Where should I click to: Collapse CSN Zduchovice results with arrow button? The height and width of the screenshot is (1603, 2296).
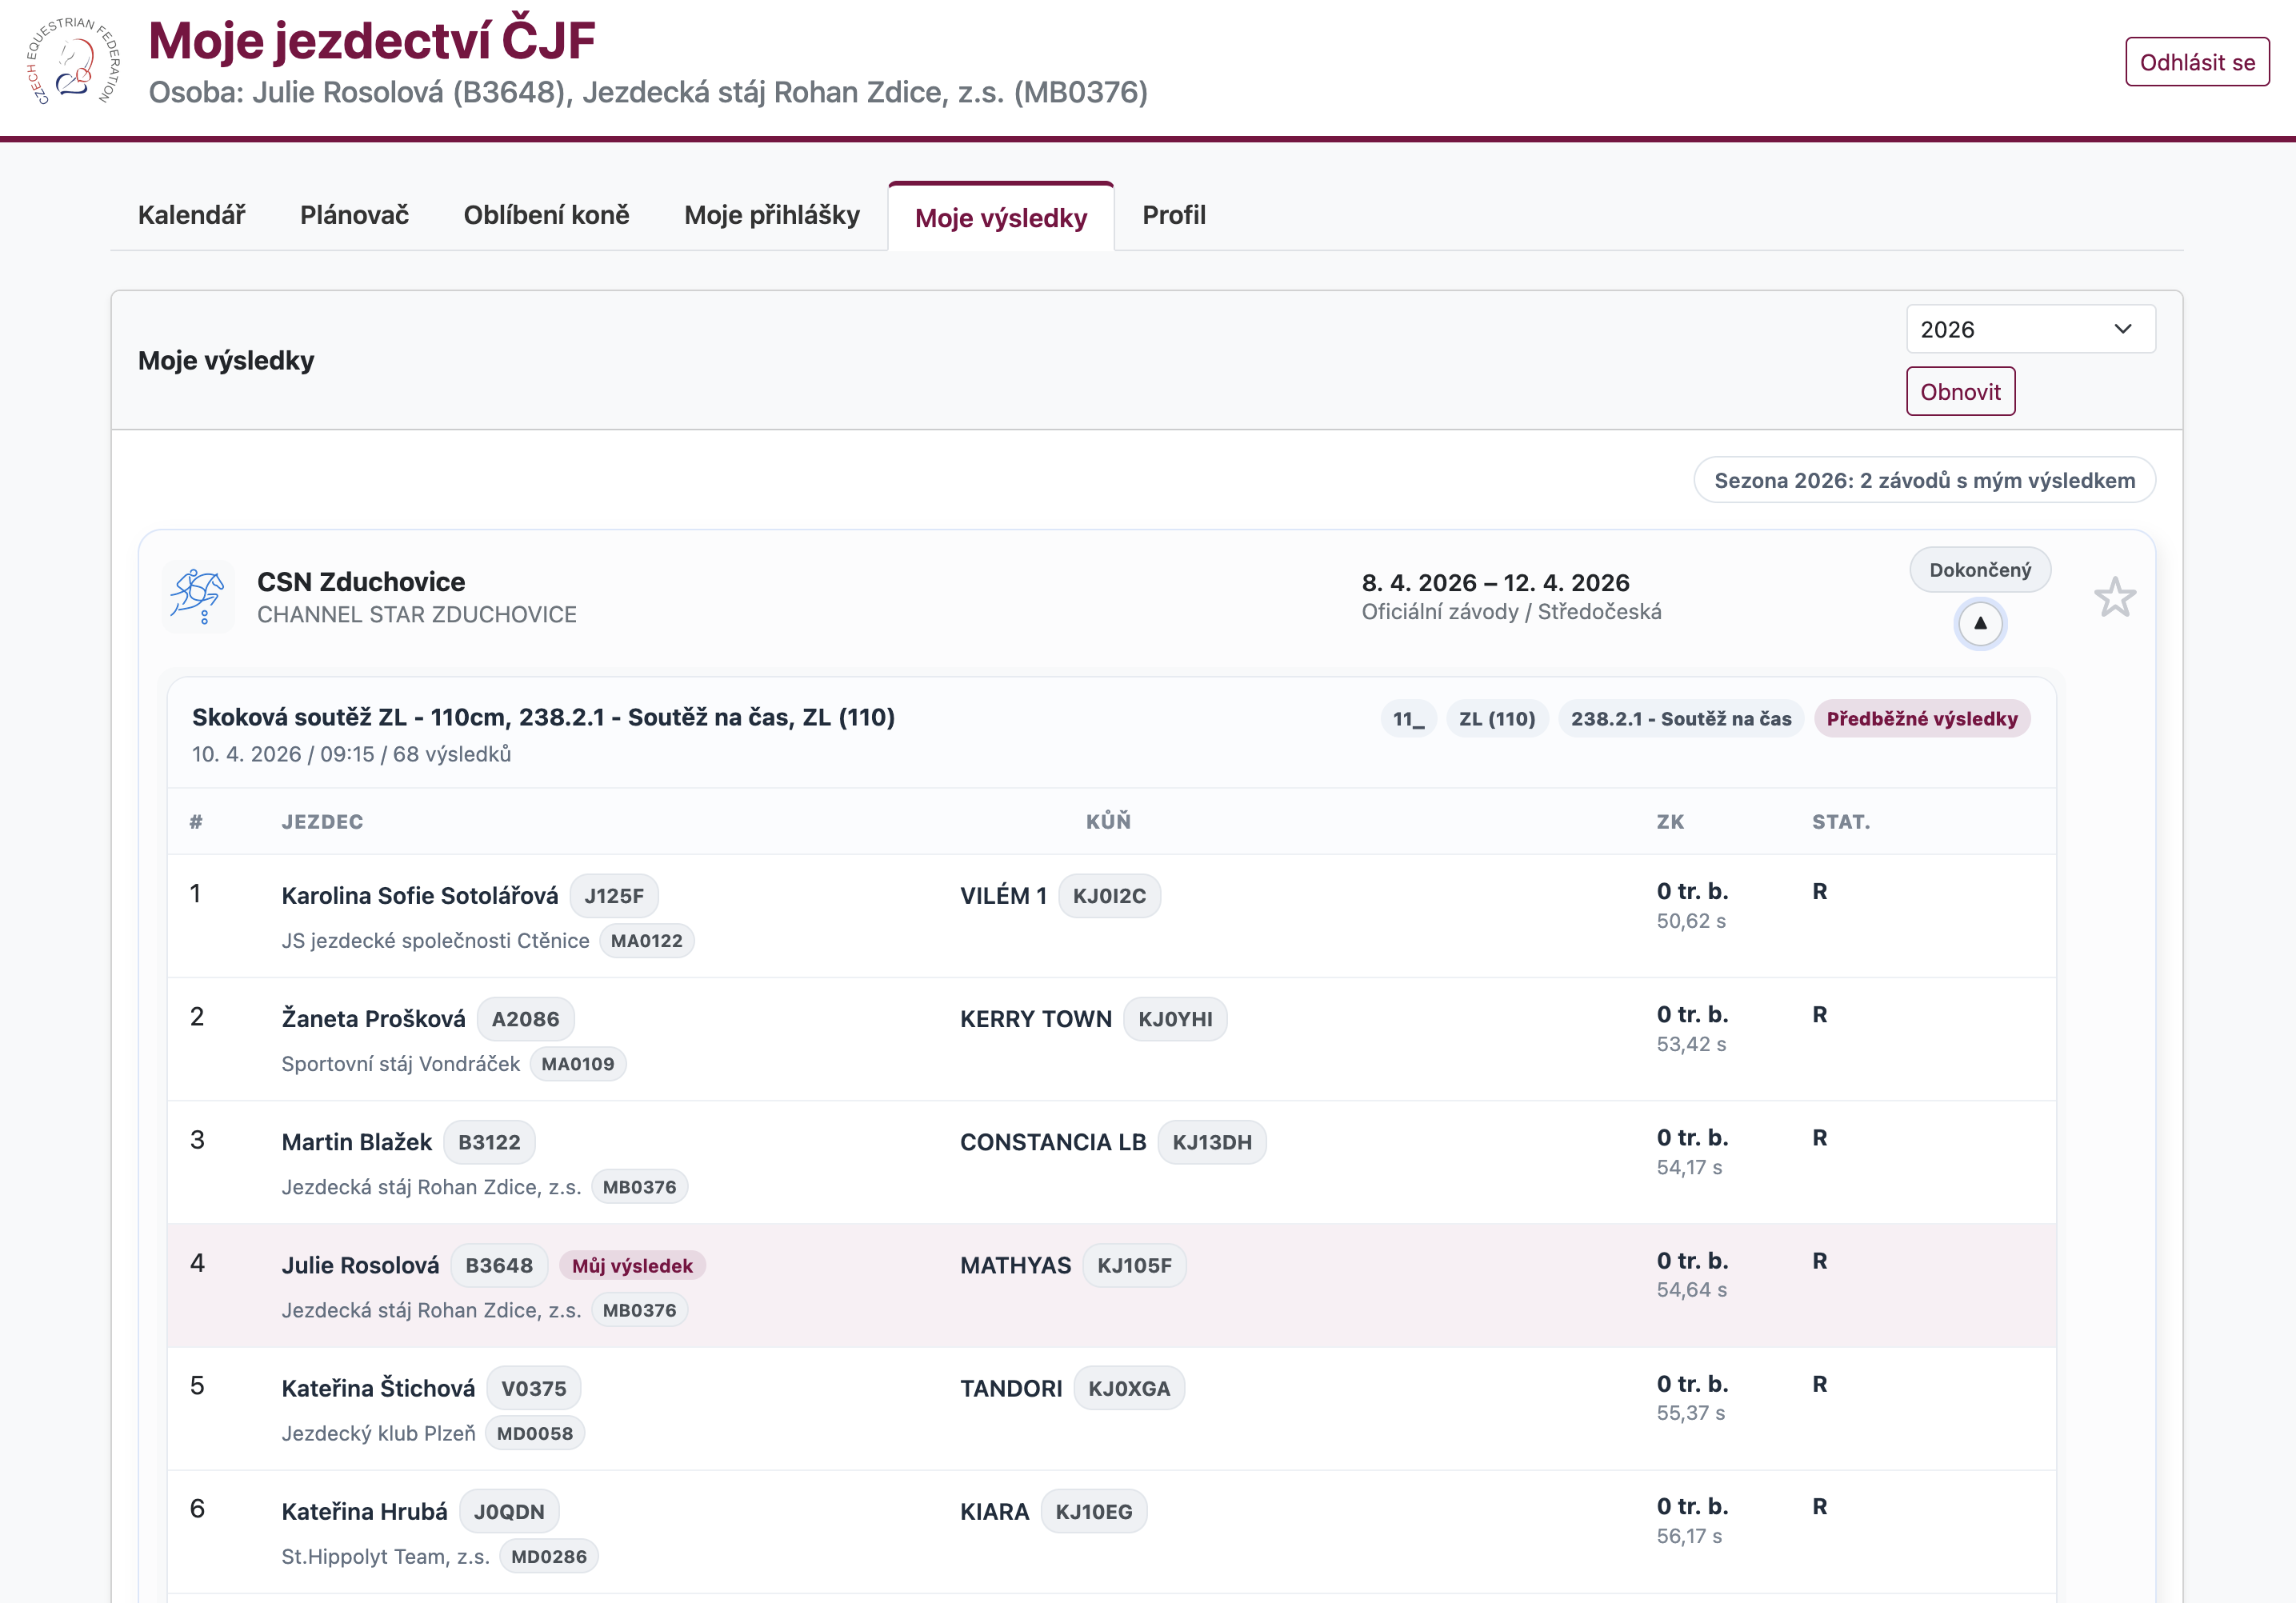[1979, 623]
